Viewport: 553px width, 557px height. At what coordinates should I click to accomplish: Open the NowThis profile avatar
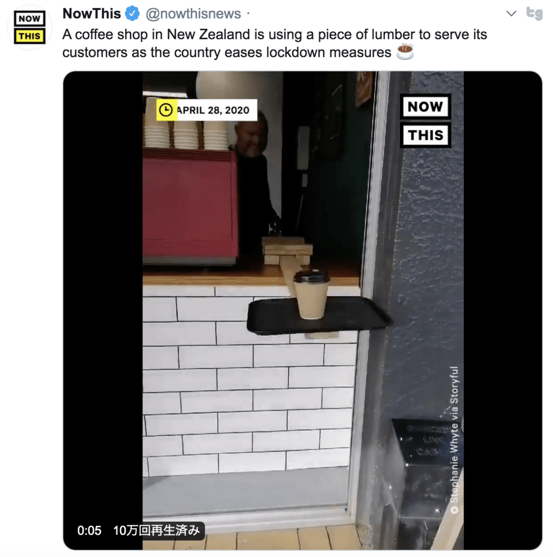coord(29,27)
